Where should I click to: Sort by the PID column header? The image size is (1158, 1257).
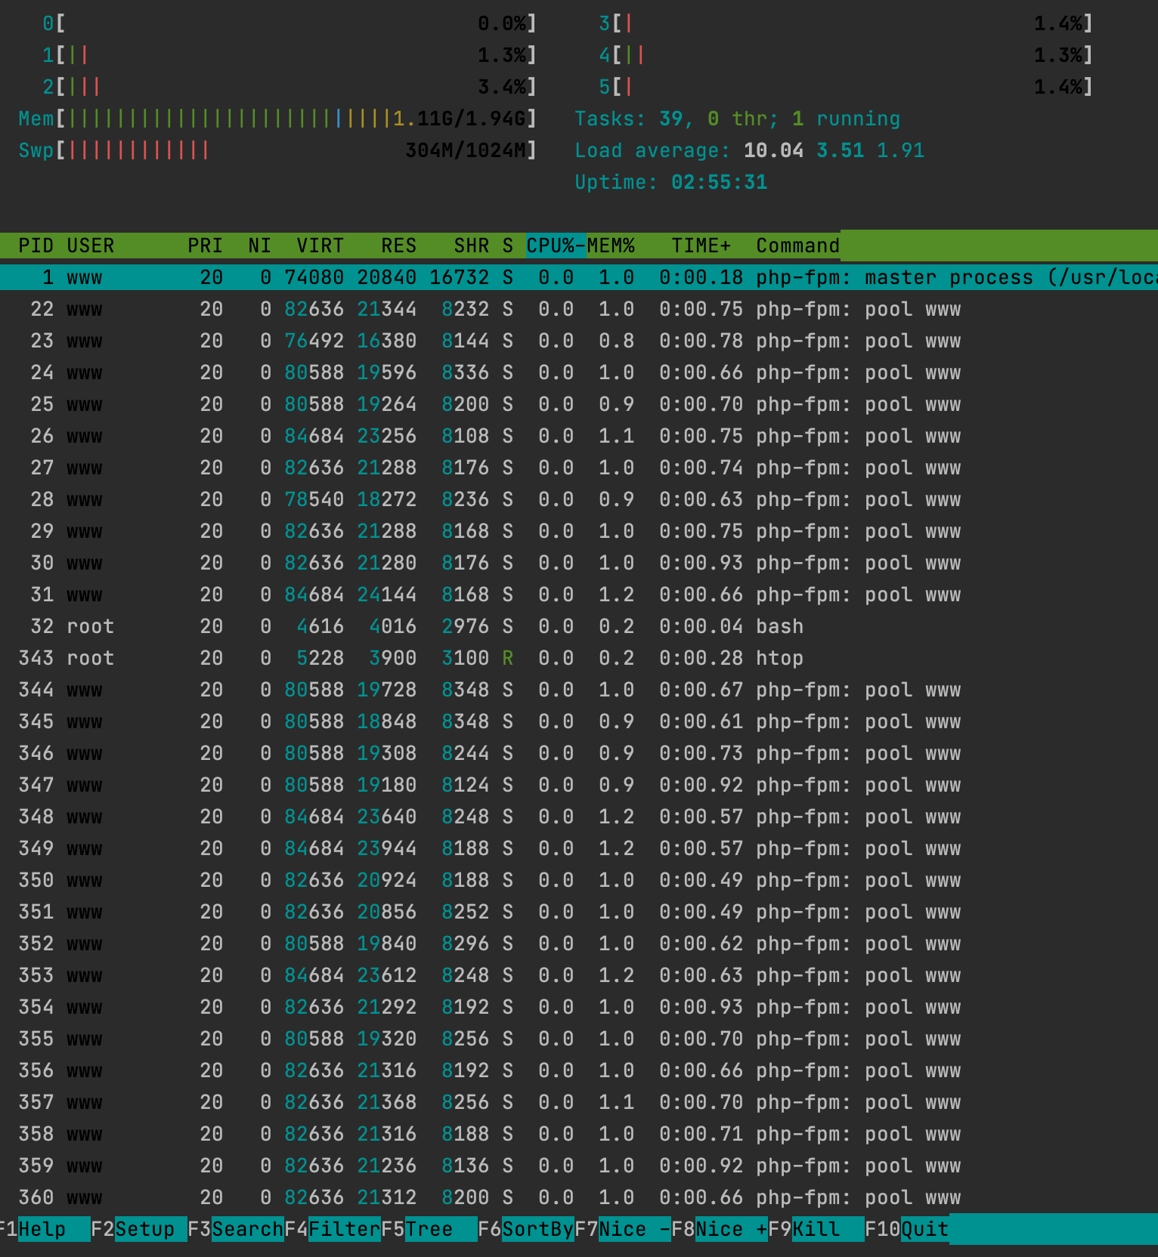tap(36, 246)
